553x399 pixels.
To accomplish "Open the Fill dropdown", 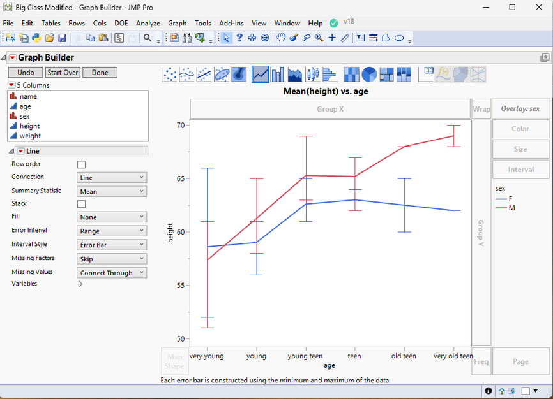I will [x=112, y=217].
